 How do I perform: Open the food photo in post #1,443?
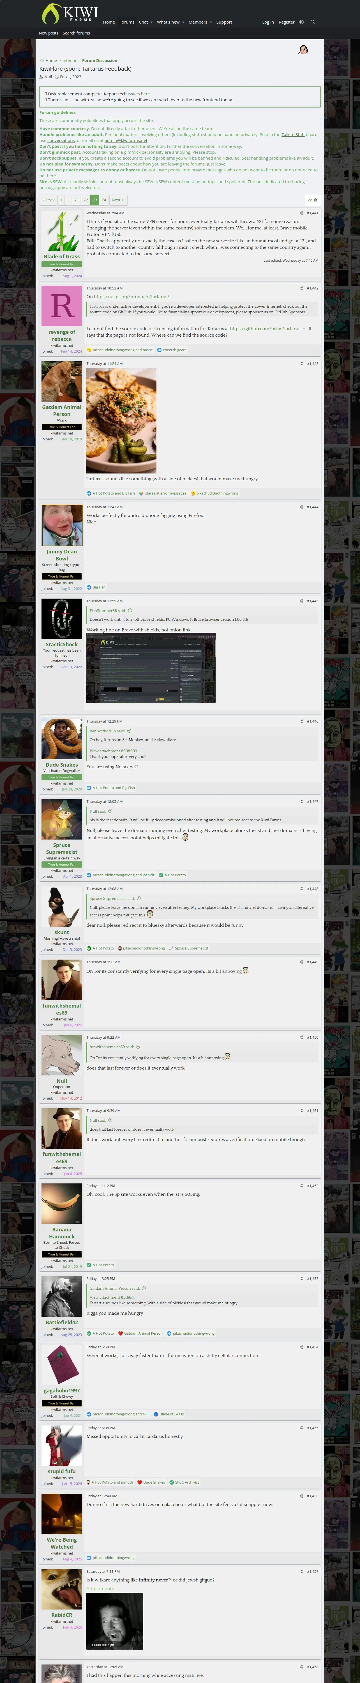(121, 421)
